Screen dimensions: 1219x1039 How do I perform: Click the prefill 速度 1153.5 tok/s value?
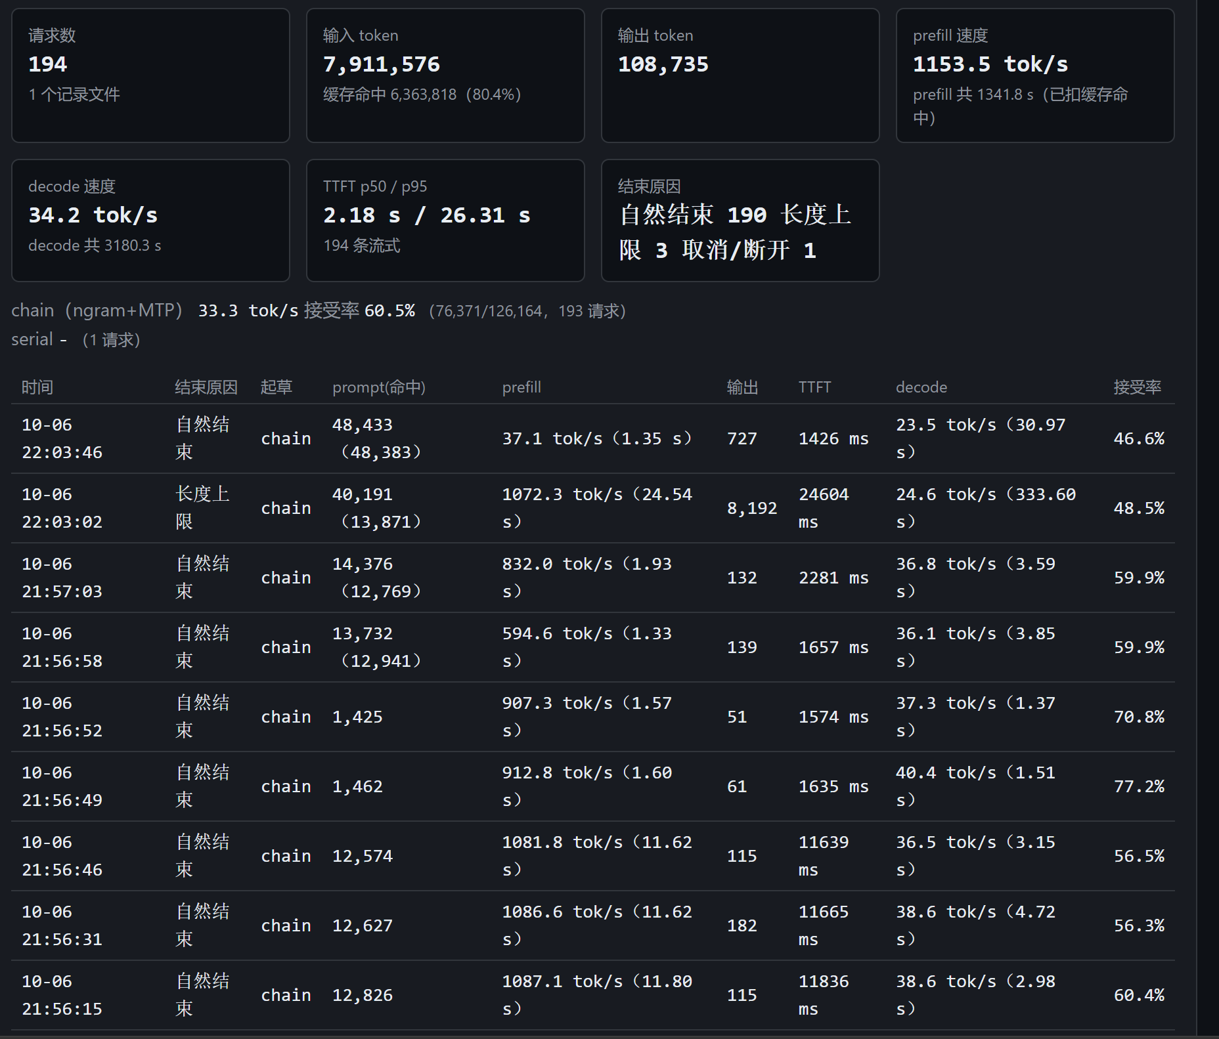click(x=990, y=64)
